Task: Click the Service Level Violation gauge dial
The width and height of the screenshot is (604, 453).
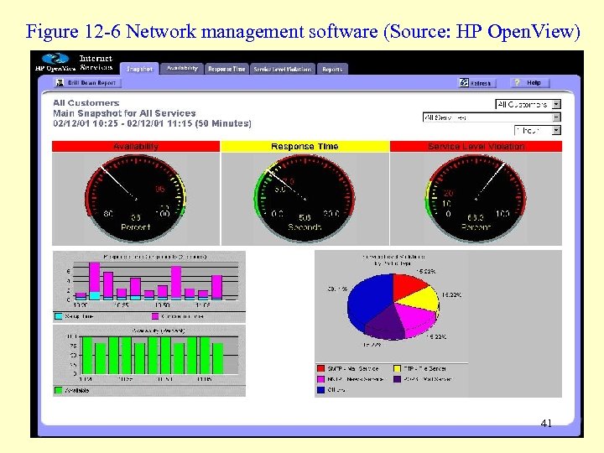Action: [x=476, y=198]
